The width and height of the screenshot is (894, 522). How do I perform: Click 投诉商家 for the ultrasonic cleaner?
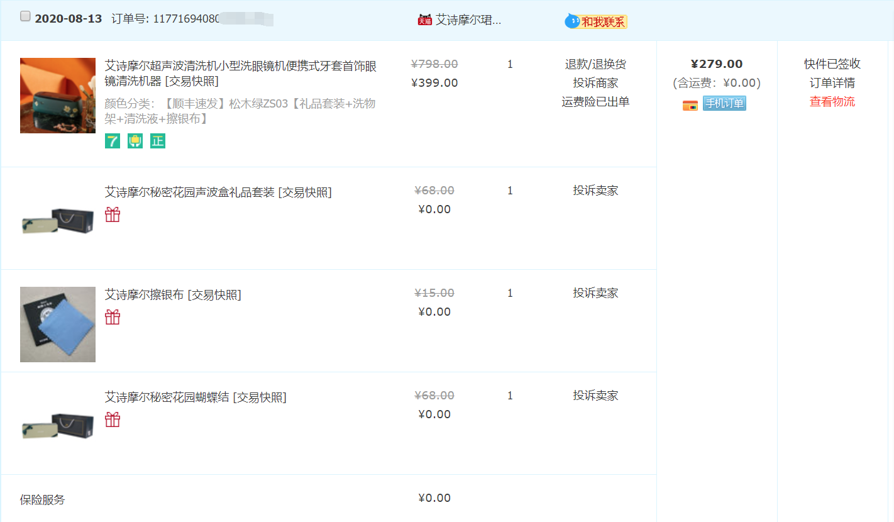click(x=595, y=83)
